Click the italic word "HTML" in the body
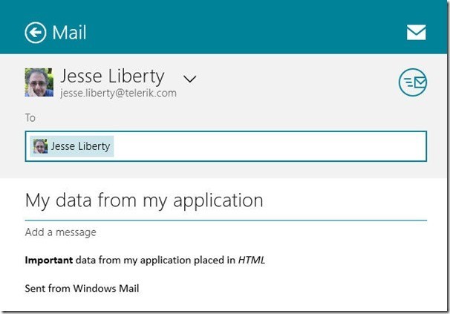This screenshot has height=314, width=450. (252, 261)
